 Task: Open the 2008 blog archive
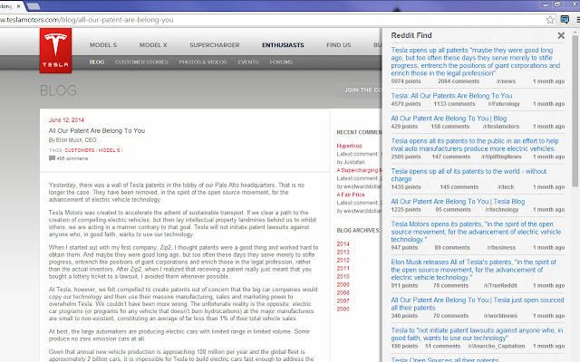coord(343,292)
